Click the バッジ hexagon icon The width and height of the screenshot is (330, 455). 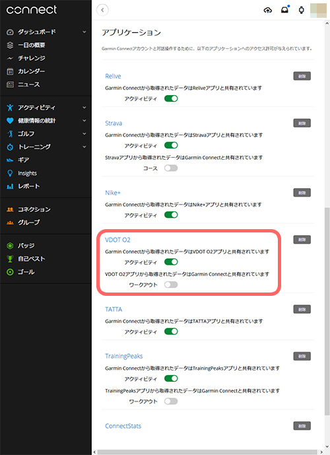(x=10, y=246)
